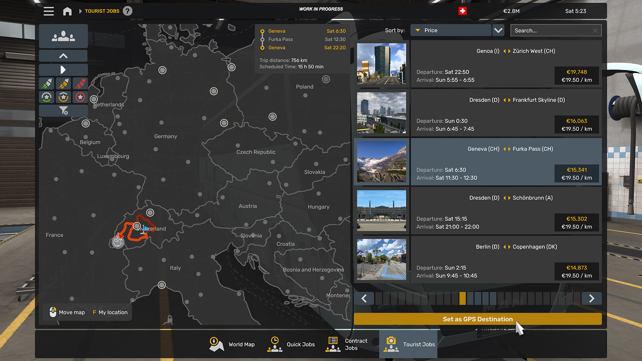Switch to World Map tab
642x361 pixels.
point(232,344)
